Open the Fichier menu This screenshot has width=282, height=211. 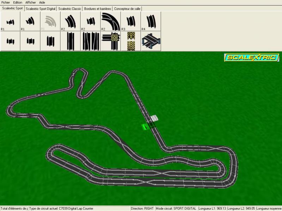[x=6, y=2]
